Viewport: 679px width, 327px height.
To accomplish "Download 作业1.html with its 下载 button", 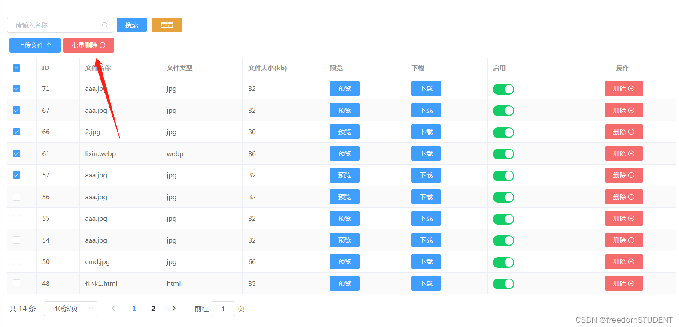I will pos(426,283).
